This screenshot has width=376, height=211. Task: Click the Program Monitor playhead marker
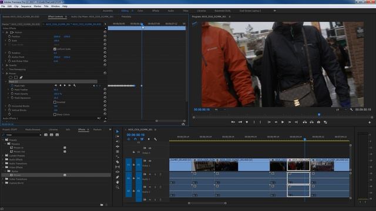tap(319, 115)
